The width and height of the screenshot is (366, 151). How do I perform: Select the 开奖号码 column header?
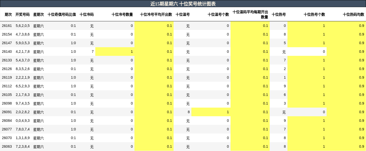point(23,14)
